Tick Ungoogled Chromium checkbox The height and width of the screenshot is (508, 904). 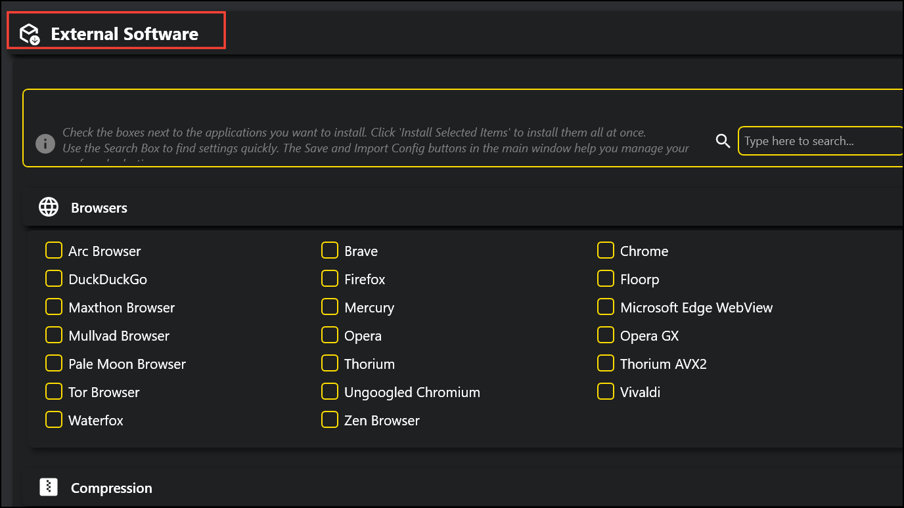point(330,392)
